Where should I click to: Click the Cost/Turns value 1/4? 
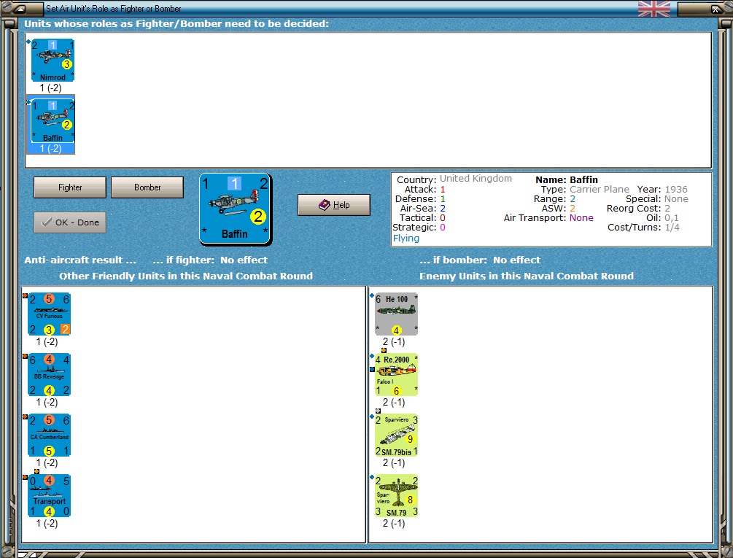point(672,228)
